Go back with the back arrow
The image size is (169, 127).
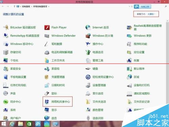3,6
